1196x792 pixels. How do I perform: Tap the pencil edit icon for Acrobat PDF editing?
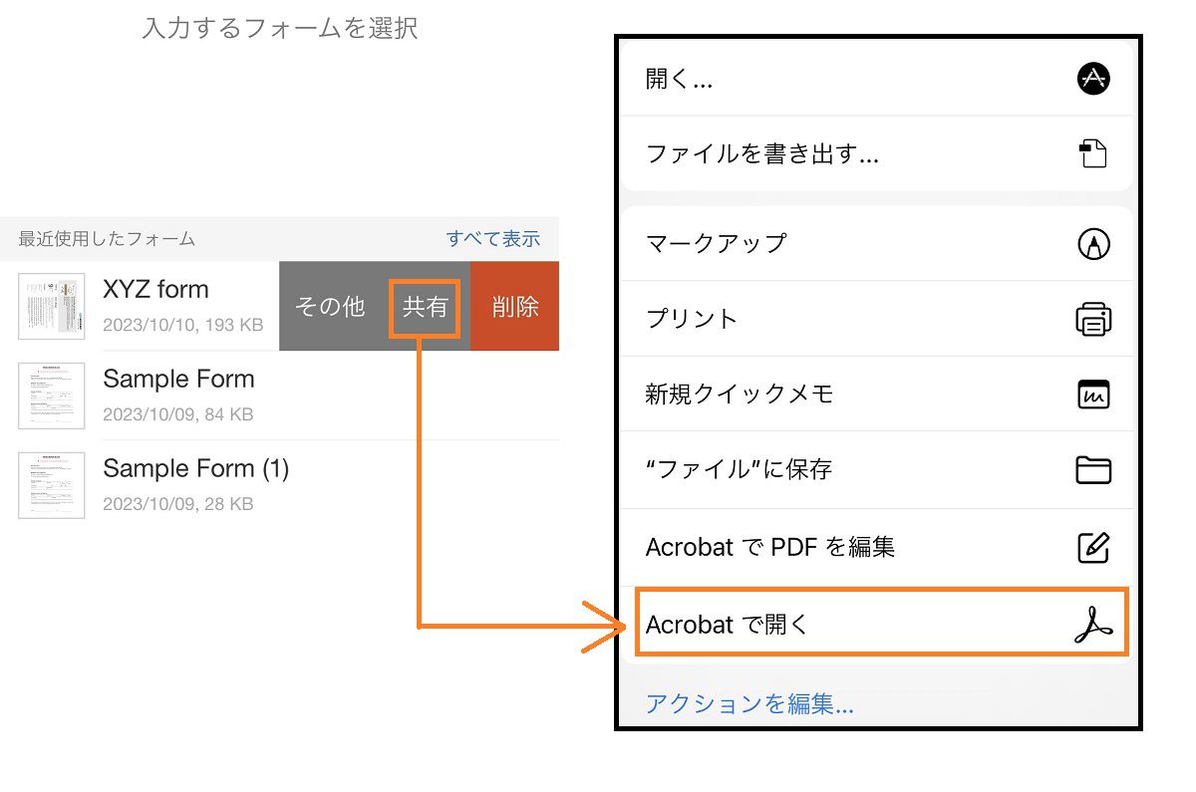1093,546
